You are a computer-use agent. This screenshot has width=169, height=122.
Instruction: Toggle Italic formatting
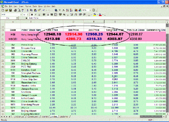pyautogui.click(x=36, y=14)
